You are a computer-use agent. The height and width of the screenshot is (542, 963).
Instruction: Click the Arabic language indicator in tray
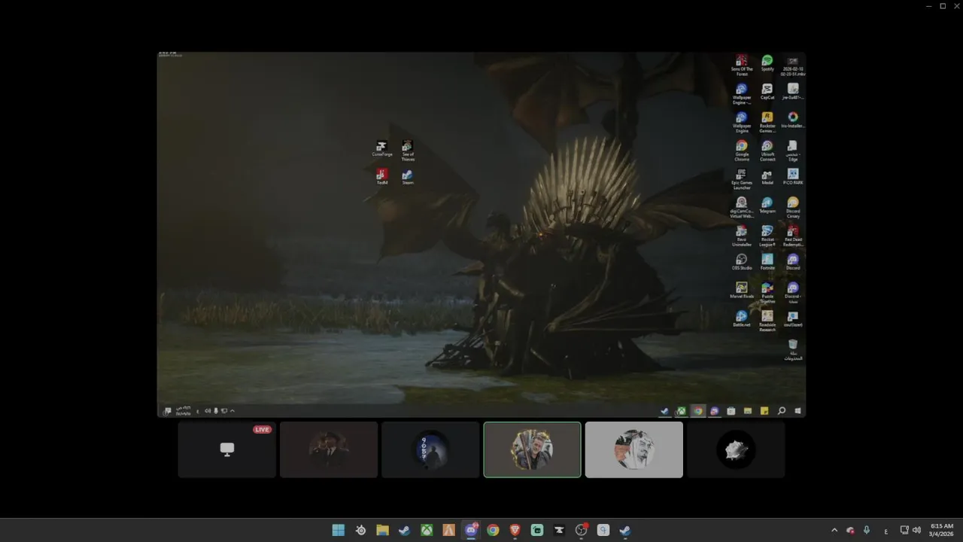tap(886, 531)
